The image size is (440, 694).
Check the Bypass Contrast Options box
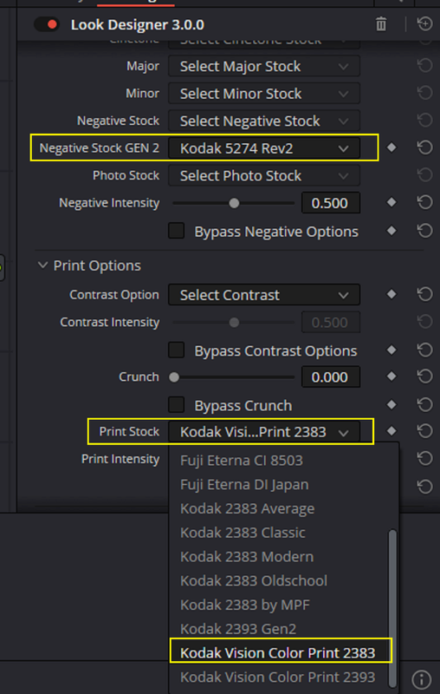click(177, 350)
